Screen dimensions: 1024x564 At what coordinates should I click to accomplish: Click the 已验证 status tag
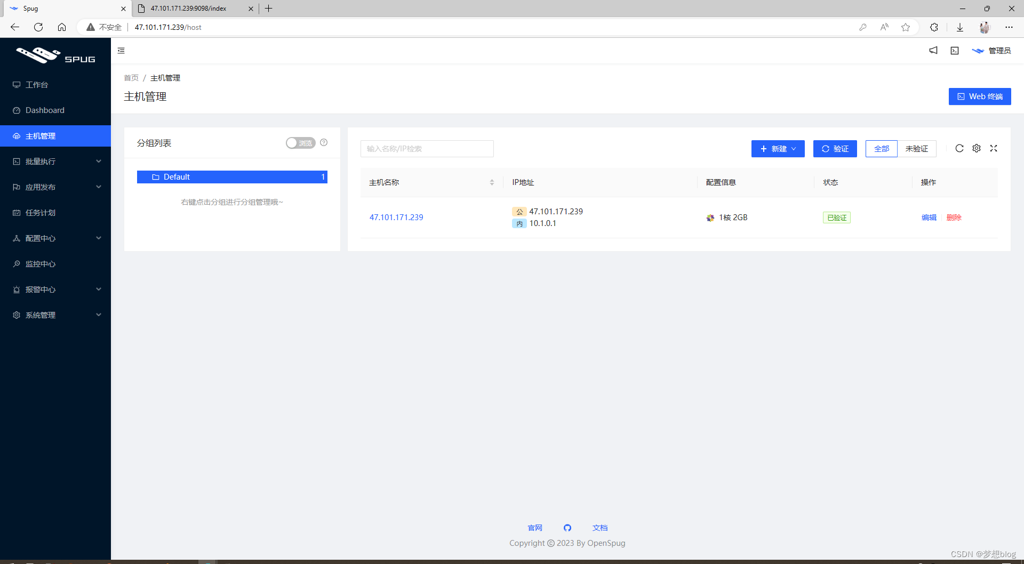tap(837, 217)
